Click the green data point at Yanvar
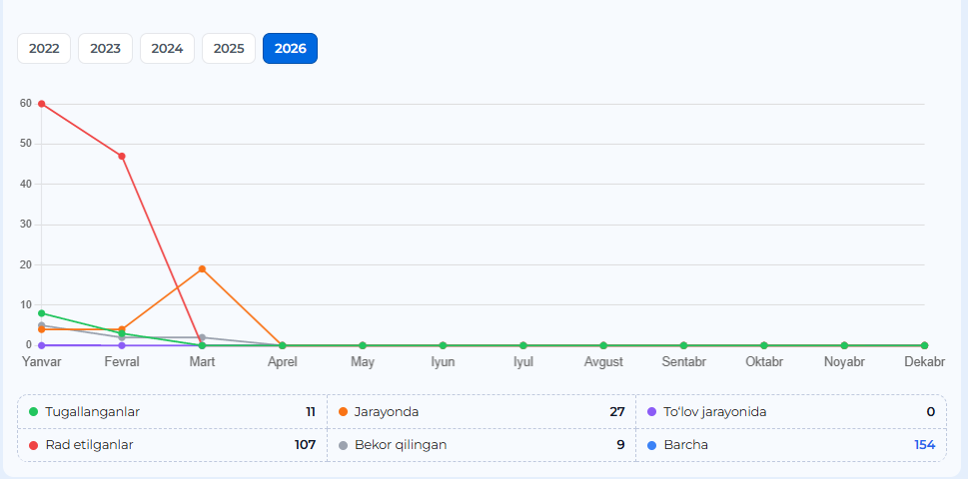The width and height of the screenshot is (968, 479). [41, 313]
